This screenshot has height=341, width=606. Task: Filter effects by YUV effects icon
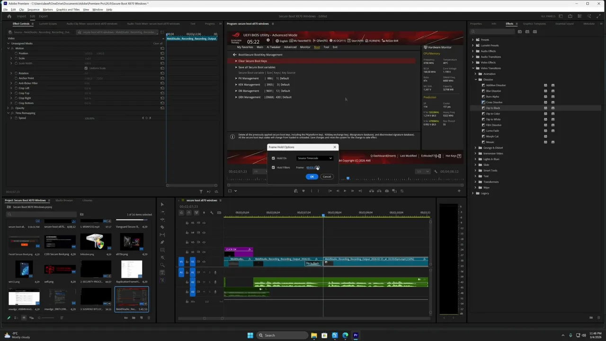click(535, 32)
